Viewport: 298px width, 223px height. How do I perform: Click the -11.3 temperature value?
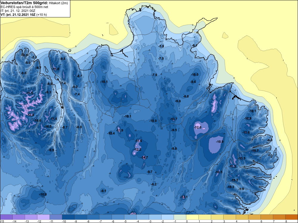232,166
